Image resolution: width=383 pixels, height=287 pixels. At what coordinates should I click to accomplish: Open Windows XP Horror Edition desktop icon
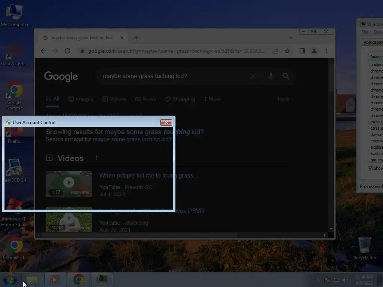15,213
